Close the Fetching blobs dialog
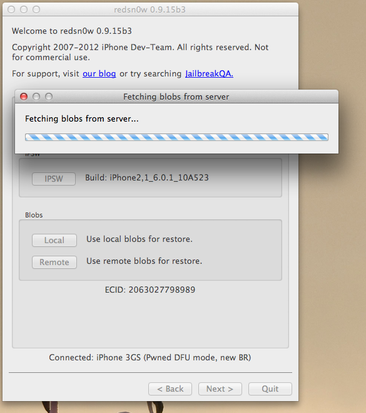 coord(24,97)
